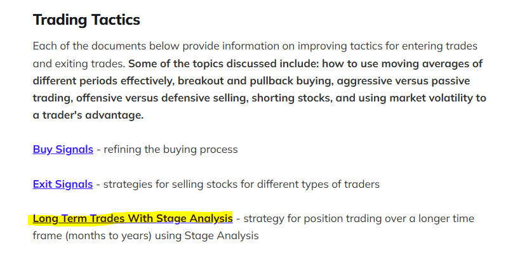Click the bold phrase 'aggressive versus passive'
Viewport: 520px width, 255px height.
click(x=403, y=81)
